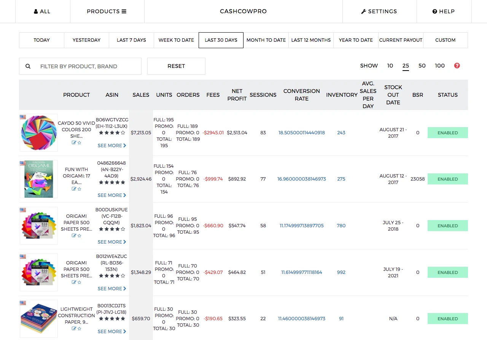This screenshot has width=487, height=340.
Task: Expand See More for ASIN B00DUSKPUE
Action: 112,242
